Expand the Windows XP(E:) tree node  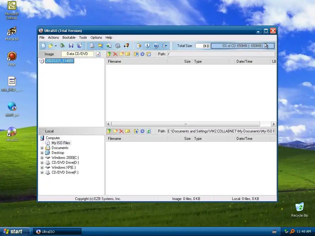[42, 167]
